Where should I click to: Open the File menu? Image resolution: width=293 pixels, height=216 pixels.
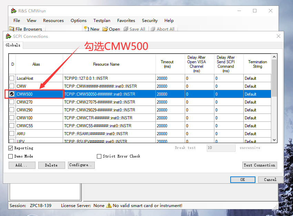17,21
